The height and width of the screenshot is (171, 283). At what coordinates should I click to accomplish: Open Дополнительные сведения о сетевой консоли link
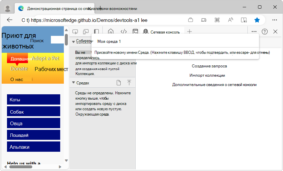pyautogui.click(x=214, y=85)
